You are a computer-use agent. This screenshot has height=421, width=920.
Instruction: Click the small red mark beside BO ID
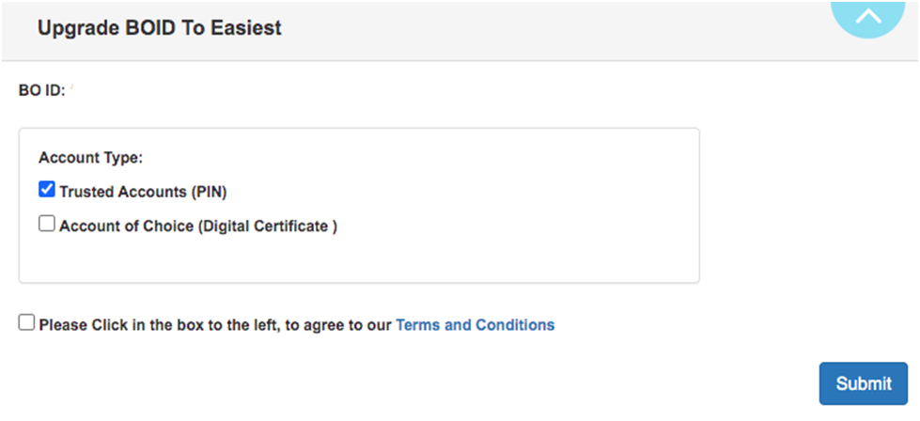click(72, 87)
